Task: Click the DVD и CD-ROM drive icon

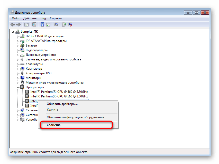Action: click(x=22, y=36)
